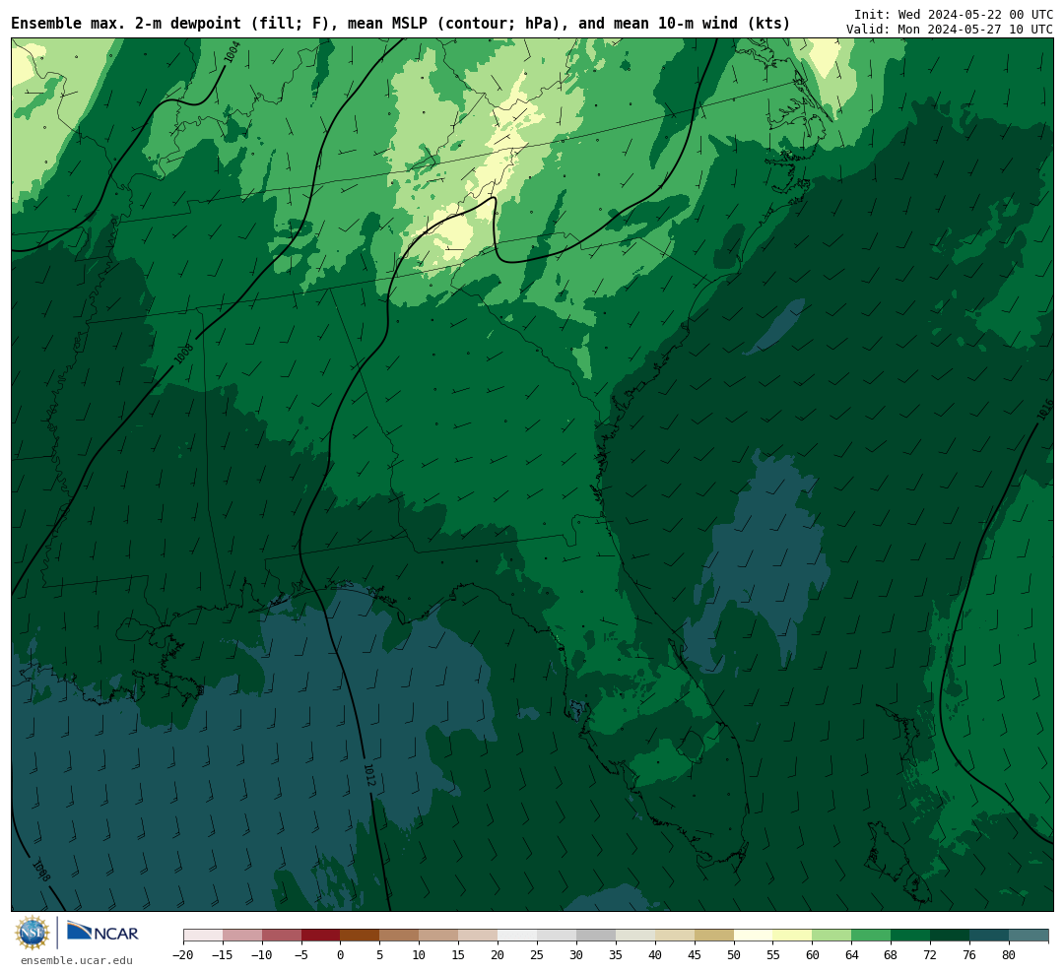This screenshot has width=1064, height=973.
Task: Pick the colorbar swatch between -20 and -15
Action: 203,936
